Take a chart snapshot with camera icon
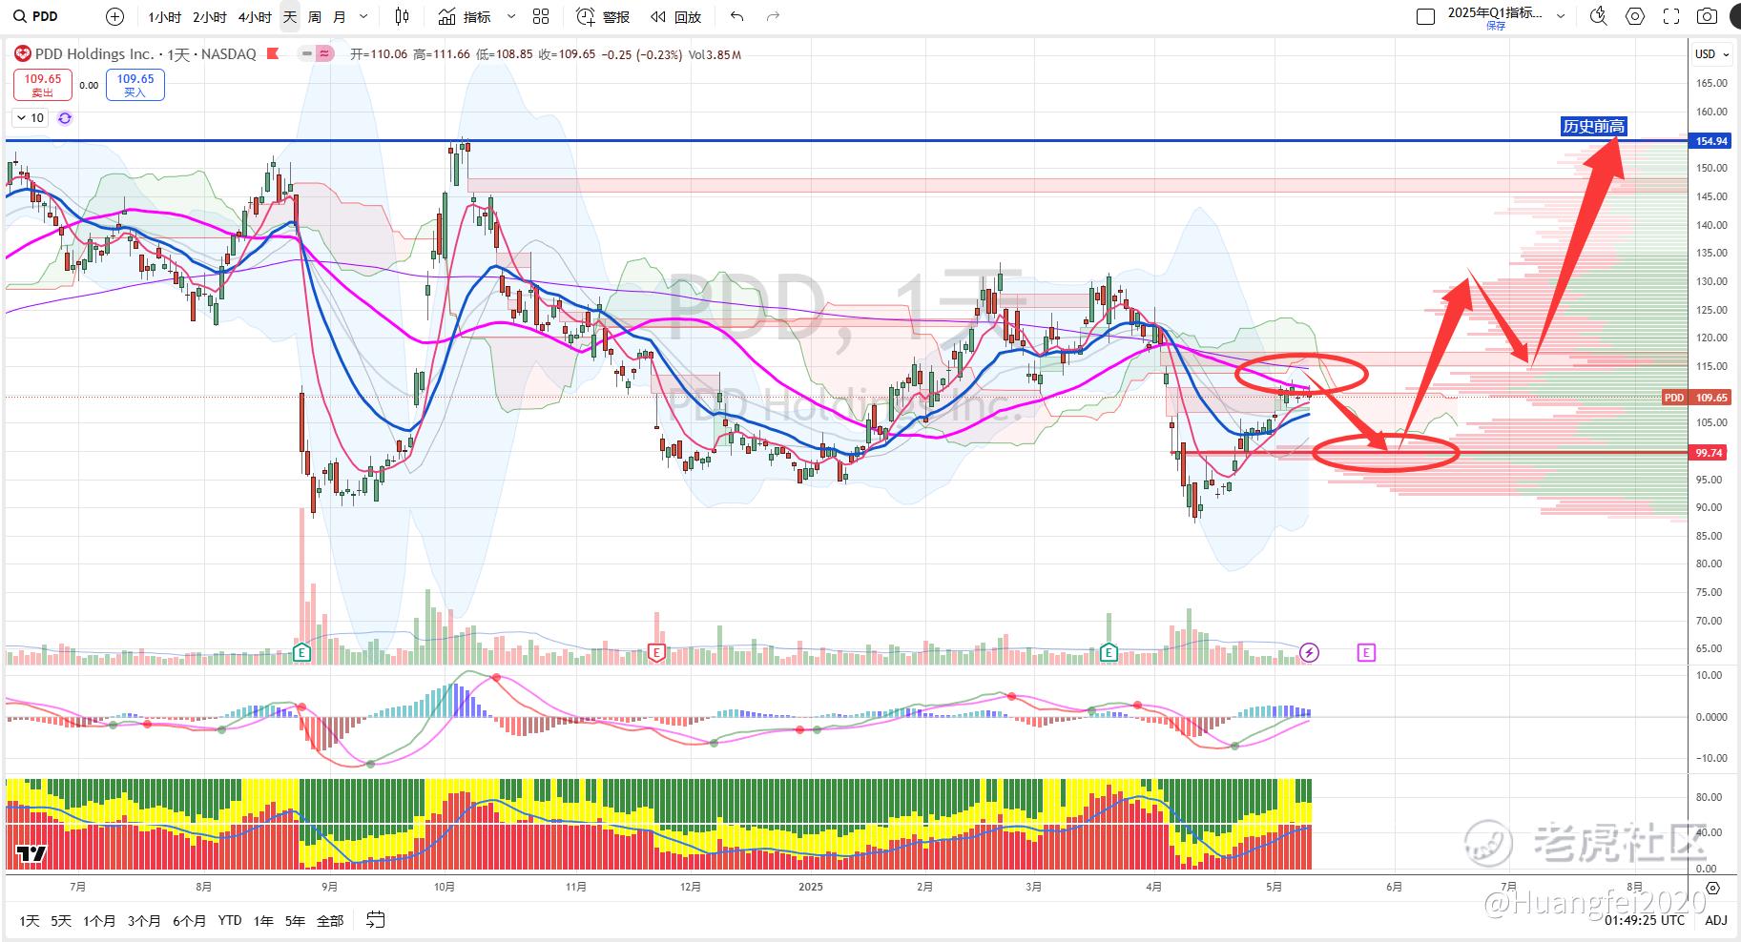This screenshot has width=1741, height=942. [x=1707, y=16]
